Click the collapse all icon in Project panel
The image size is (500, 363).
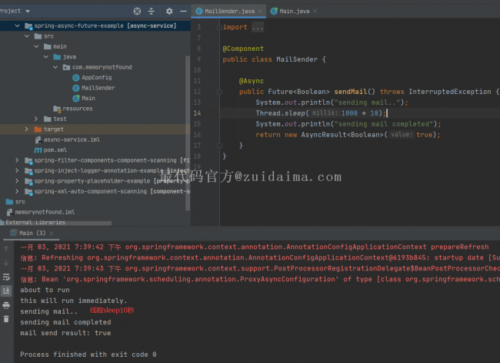pyautogui.click(x=152, y=12)
